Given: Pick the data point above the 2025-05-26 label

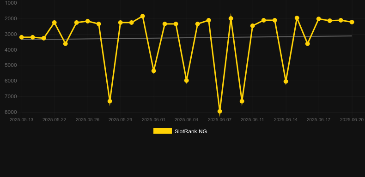Looking at the screenshot, I should (87, 21).
